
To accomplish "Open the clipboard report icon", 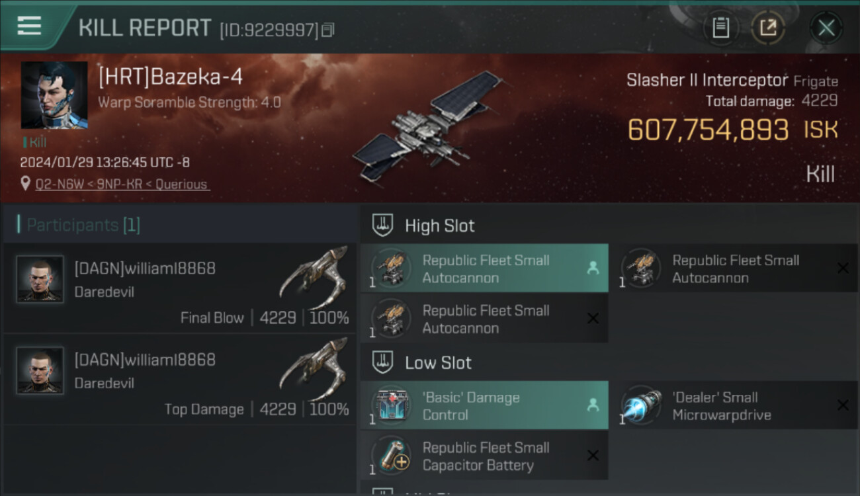I will point(720,28).
